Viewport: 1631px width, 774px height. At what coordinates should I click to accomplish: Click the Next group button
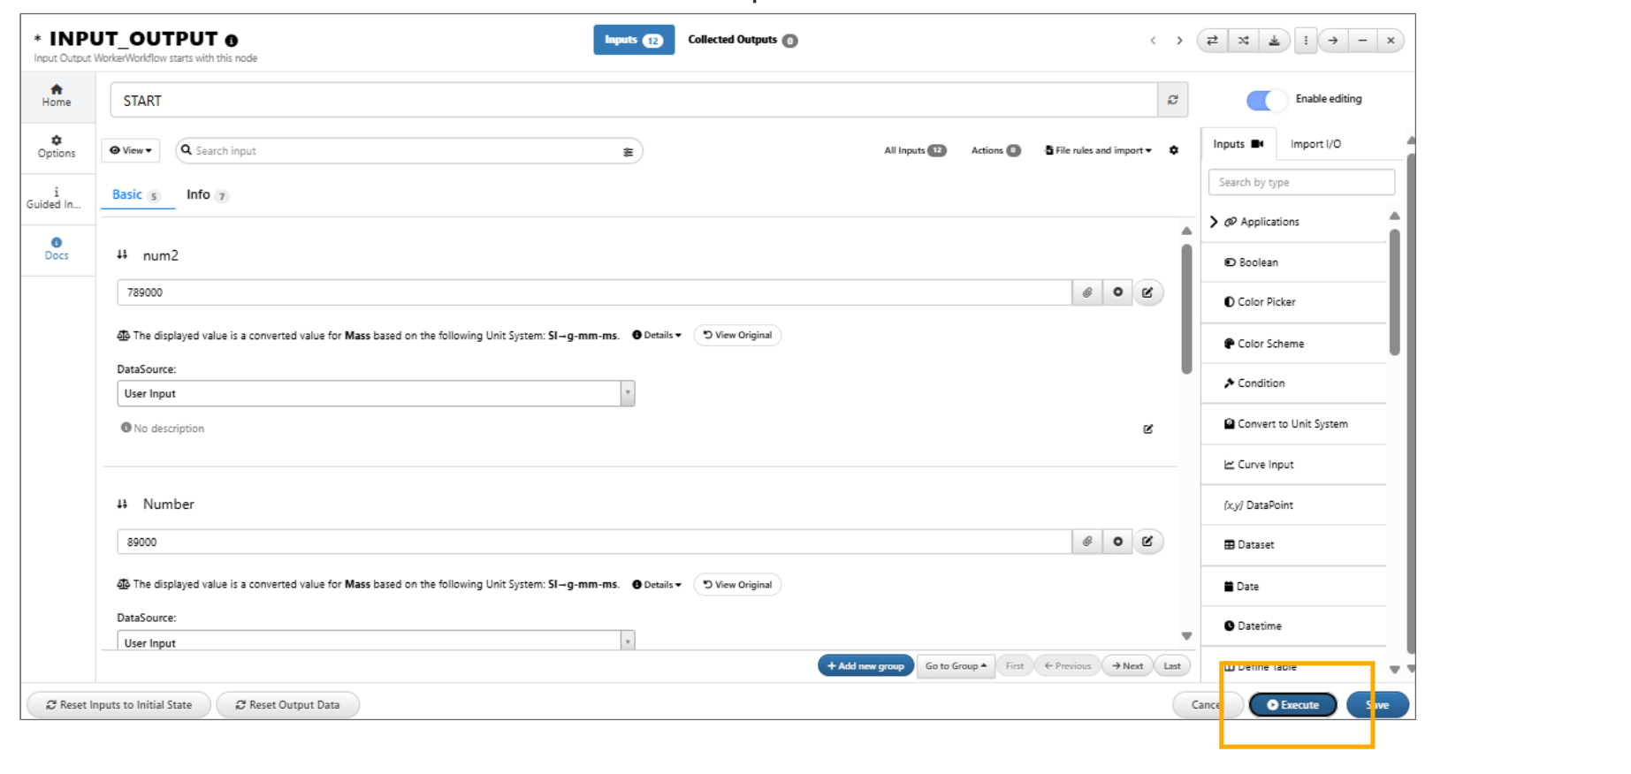pos(1127,666)
